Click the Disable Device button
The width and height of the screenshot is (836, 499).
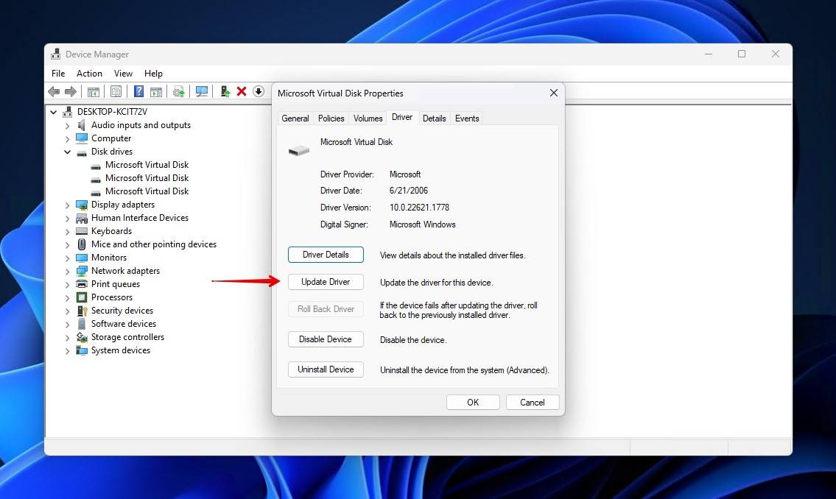326,339
